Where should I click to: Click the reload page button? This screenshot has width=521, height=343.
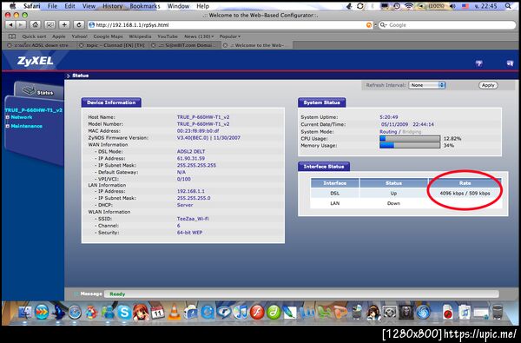79,25
